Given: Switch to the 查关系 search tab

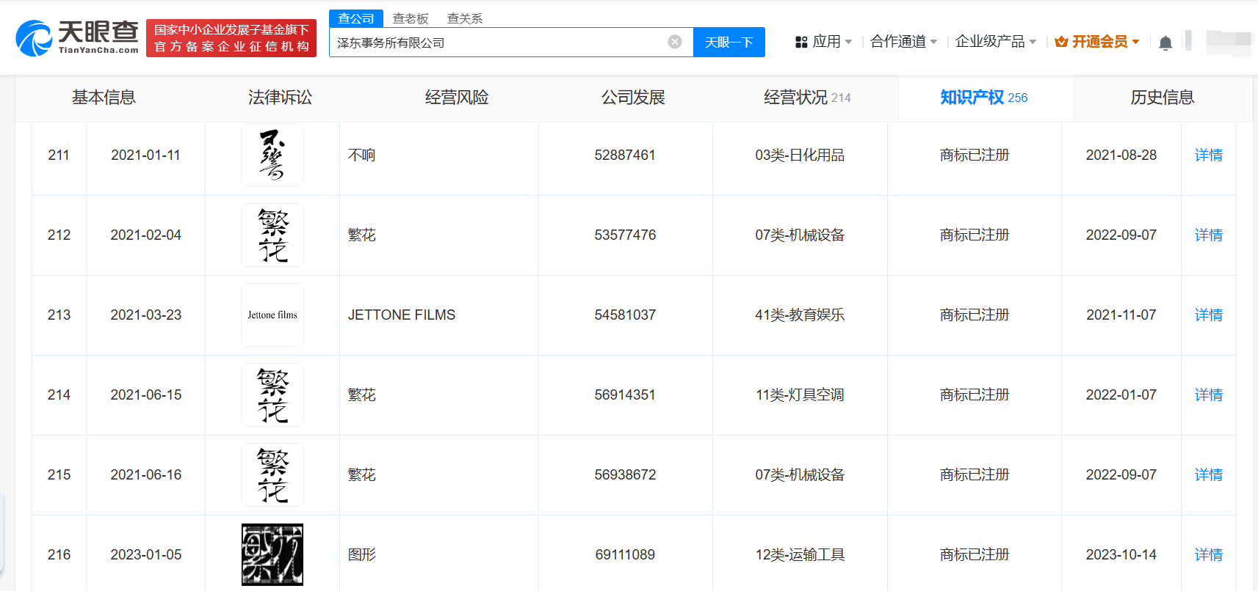Looking at the screenshot, I should (464, 18).
